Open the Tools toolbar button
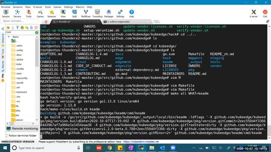Screen dimensions: 271x152 [29, 14]
